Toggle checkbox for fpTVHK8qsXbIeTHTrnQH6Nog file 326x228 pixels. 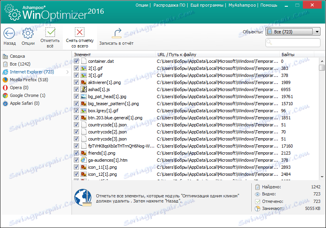pos(76,146)
